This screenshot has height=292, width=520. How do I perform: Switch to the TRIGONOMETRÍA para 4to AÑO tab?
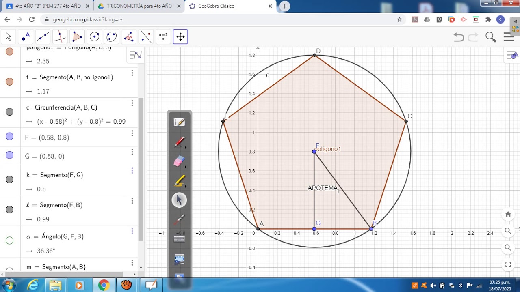139,6
